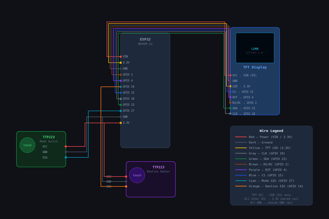Screen dimensions: 329x219
Task: Click the GND label beside Emotion Sensor
Action: click(x=109, y=182)
